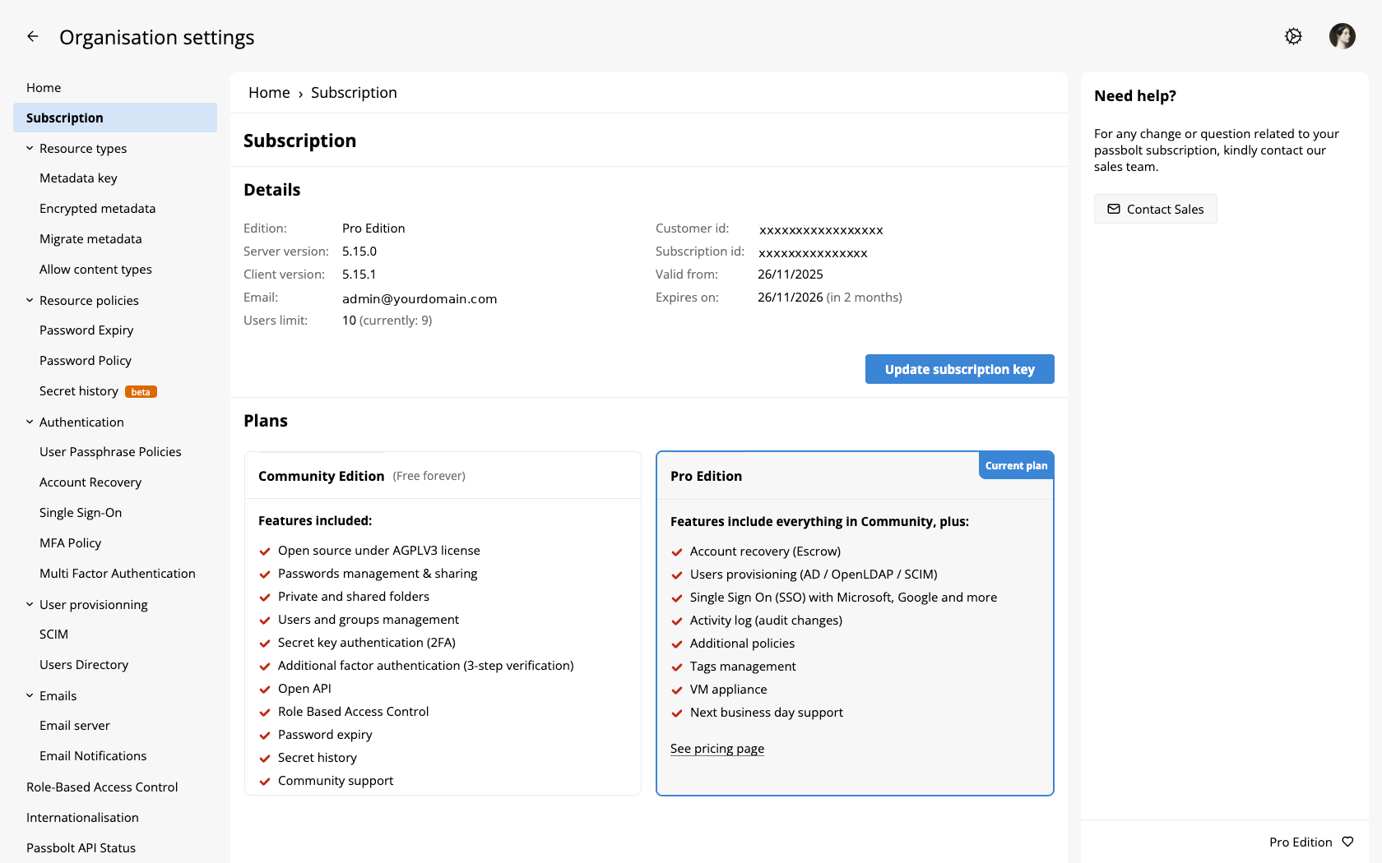Open Allow content types page

95,270
